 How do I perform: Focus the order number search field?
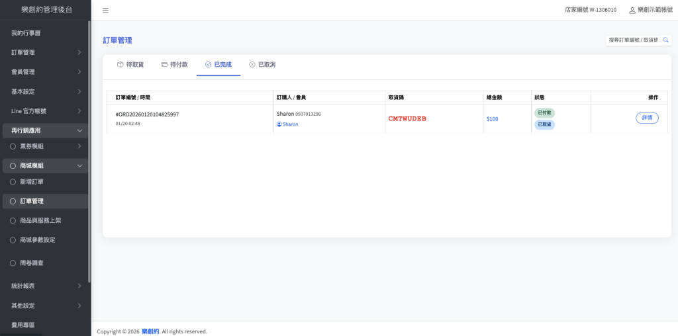632,40
